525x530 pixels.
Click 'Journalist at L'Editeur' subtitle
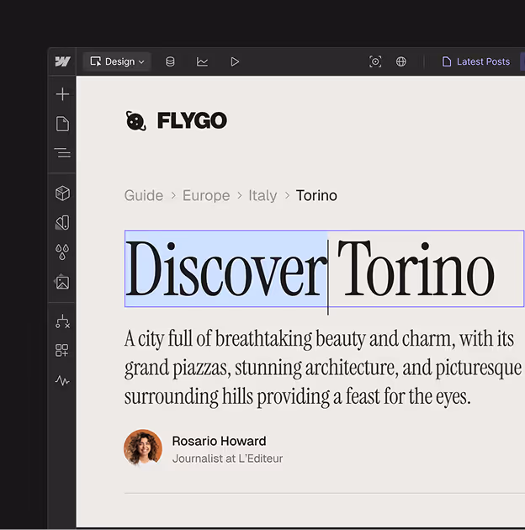[227, 458]
